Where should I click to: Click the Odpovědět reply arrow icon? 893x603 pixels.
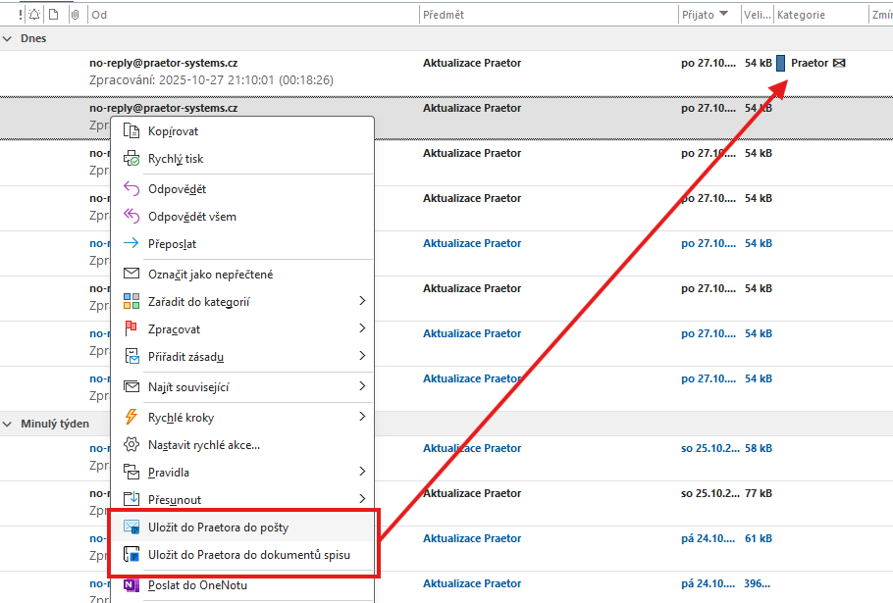point(131,189)
